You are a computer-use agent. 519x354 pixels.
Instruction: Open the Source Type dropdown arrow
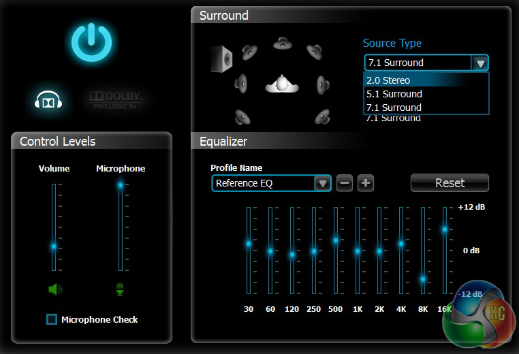pos(480,63)
